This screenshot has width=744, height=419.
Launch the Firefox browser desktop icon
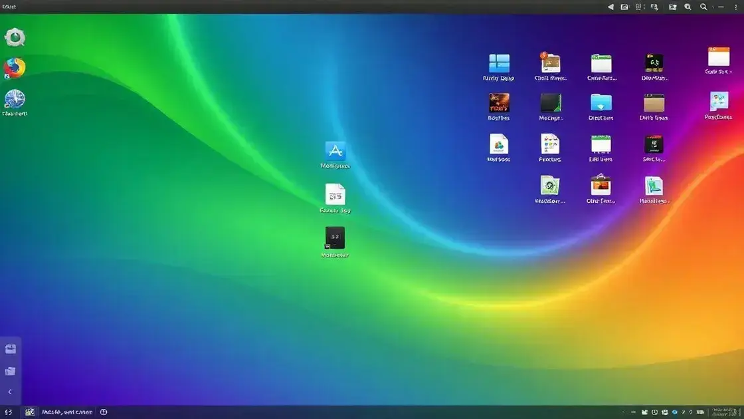click(x=14, y=68)
